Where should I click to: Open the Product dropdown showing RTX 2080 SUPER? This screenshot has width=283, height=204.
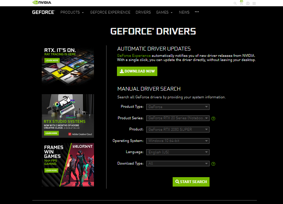pyautogui.click(x=178, y=129)
